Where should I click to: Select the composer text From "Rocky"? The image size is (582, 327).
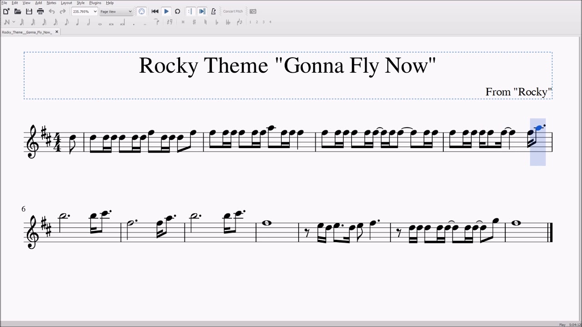[x=518, y=92]
